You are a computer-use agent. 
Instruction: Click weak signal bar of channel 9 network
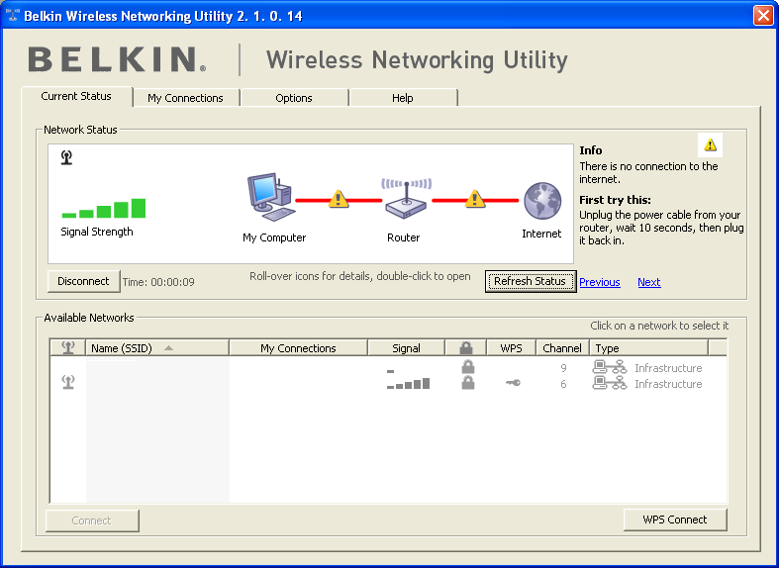pyautogui.click(x=391, y=371)
